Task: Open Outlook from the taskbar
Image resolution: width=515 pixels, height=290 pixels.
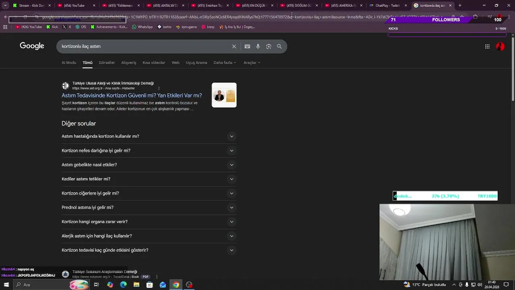Action: (163, 285)
